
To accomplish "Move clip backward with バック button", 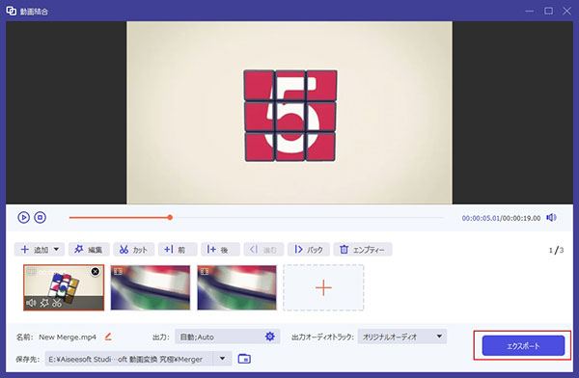I will (x=309, y=250).
